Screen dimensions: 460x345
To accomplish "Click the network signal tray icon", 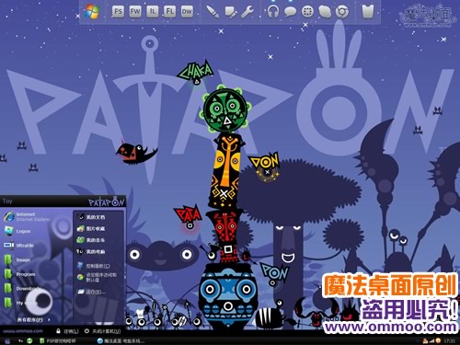I will click(x=431, y=340).
